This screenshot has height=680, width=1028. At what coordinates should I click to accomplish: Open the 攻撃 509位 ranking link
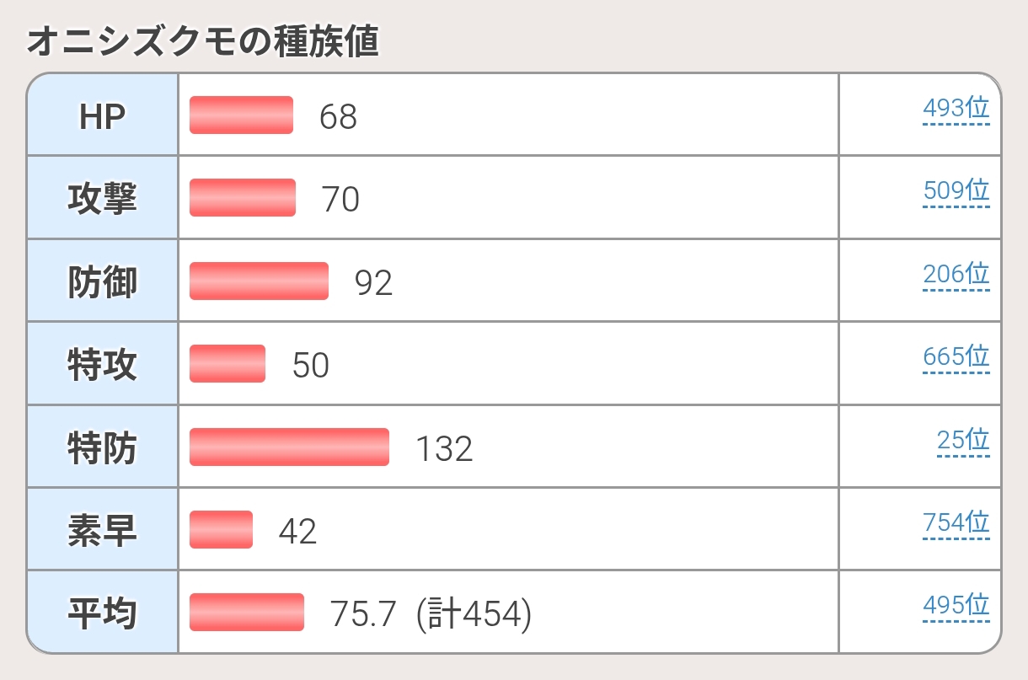[x=956, y=191]
